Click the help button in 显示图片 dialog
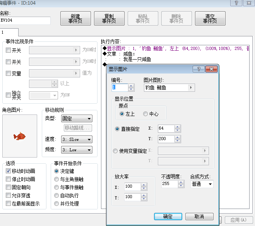 [199, 69]
